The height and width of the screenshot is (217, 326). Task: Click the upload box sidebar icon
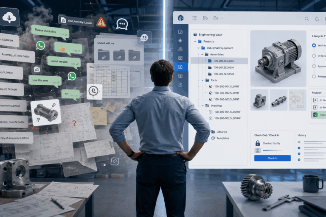[180, 49]
